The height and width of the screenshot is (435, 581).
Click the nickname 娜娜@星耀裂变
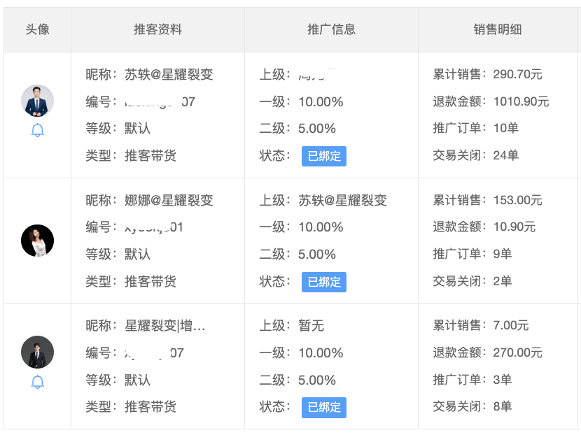pyautogui.click(x=169, y=200)
